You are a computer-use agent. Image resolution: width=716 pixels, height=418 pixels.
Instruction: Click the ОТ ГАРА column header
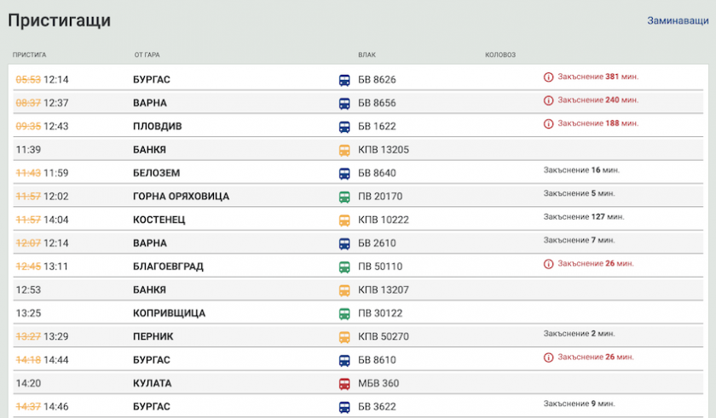(x=147, y=55)
